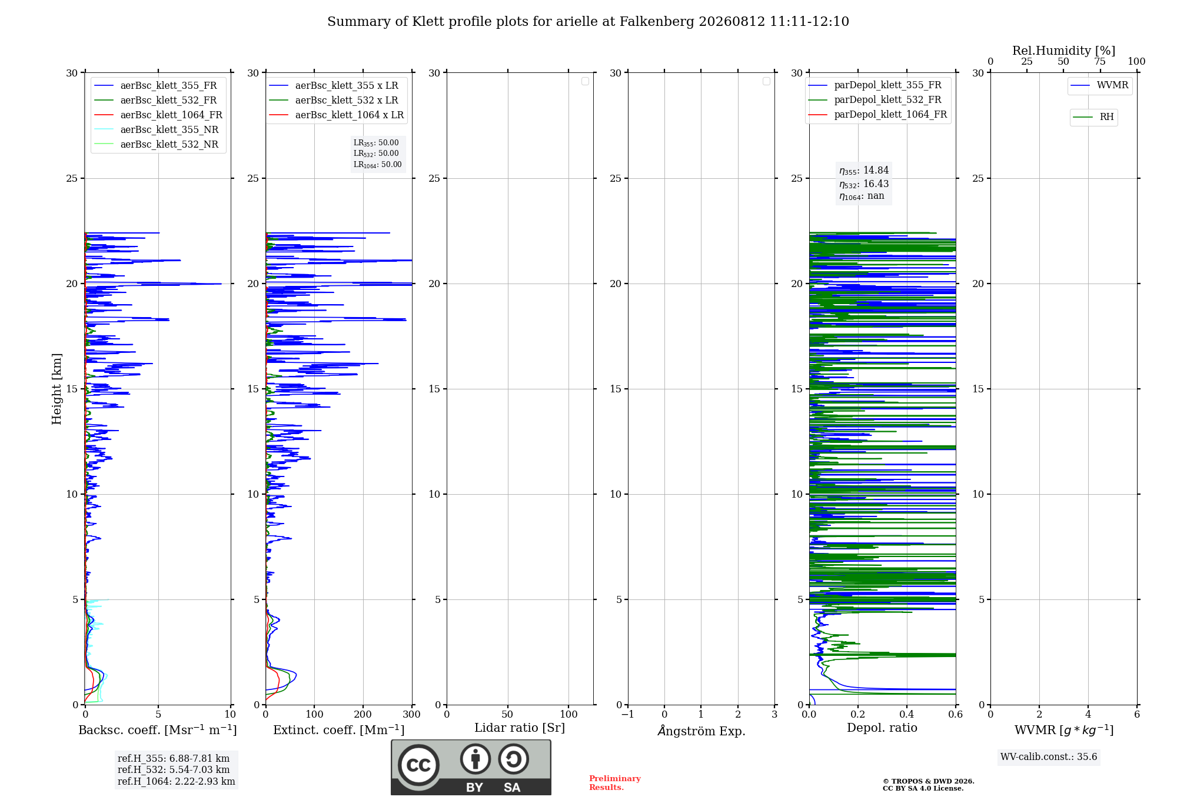Viewport: 1177px width, 800px height.
Task: Click the 'Lidar ratio [Sr]' x-axis label
Action: pyautogui.click(x=520, y=728)
